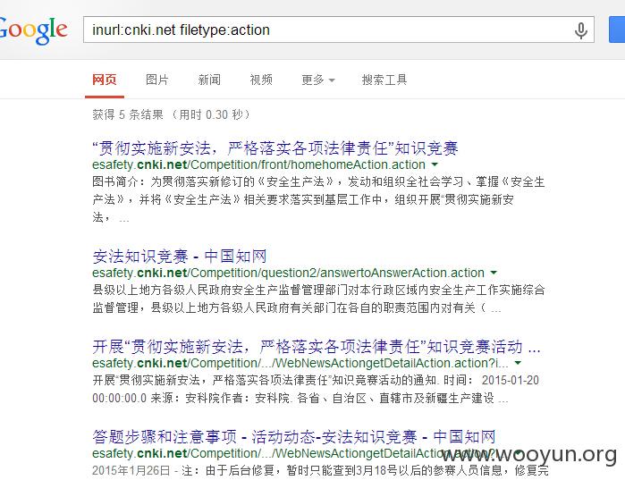Viewport: 625px width, 480px height.
Task: Switch to the 图片 tab
Action: [x=157, y=80]
